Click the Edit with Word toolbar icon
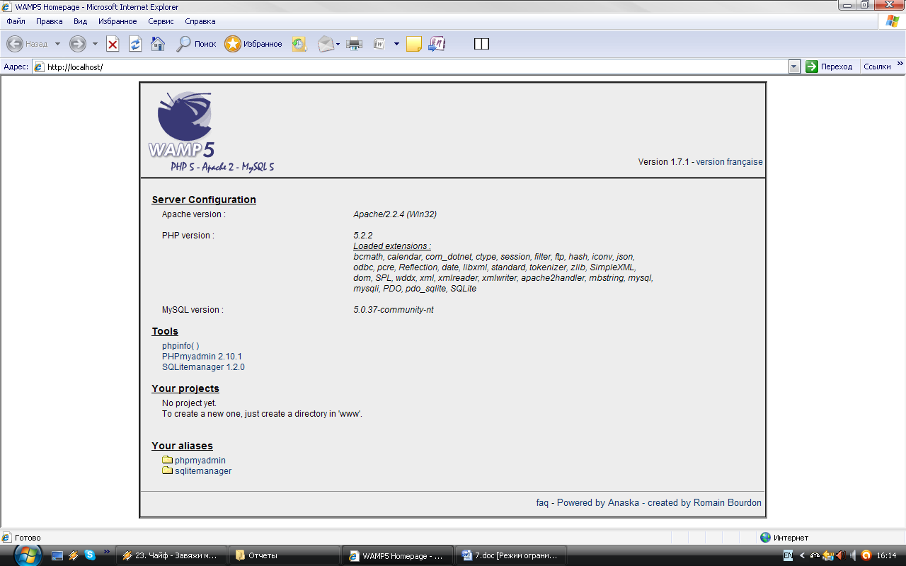The height and width of the screenshot is (566, 906). point(379,44)
